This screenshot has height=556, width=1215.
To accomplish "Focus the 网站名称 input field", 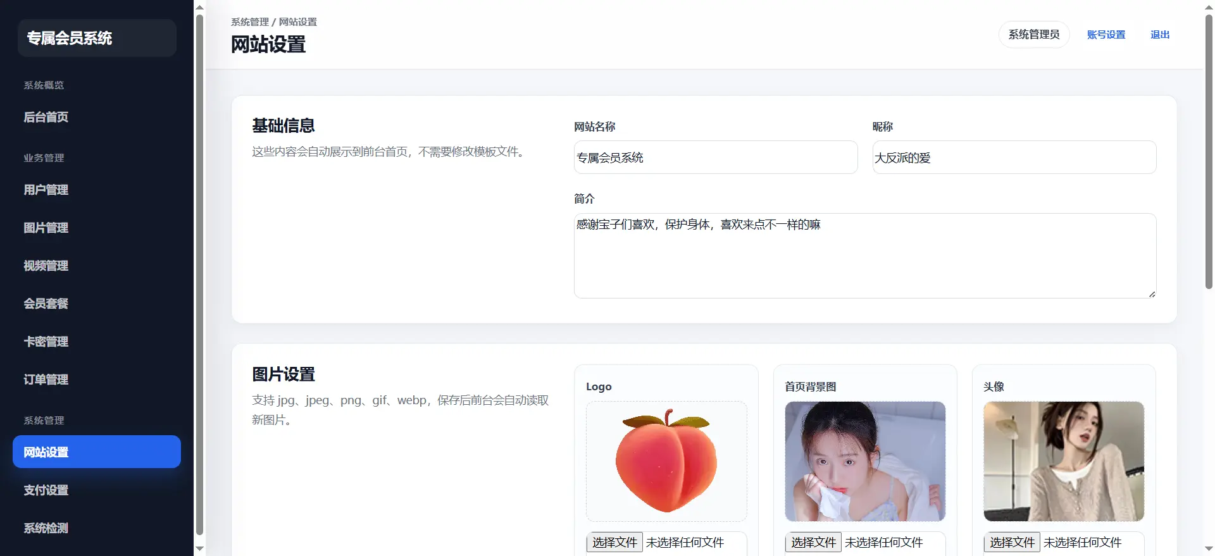I will pyautogui.click(x=716, y=158).
